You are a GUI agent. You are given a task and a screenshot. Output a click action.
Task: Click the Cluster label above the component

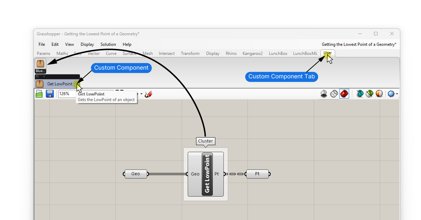(205, 141)
